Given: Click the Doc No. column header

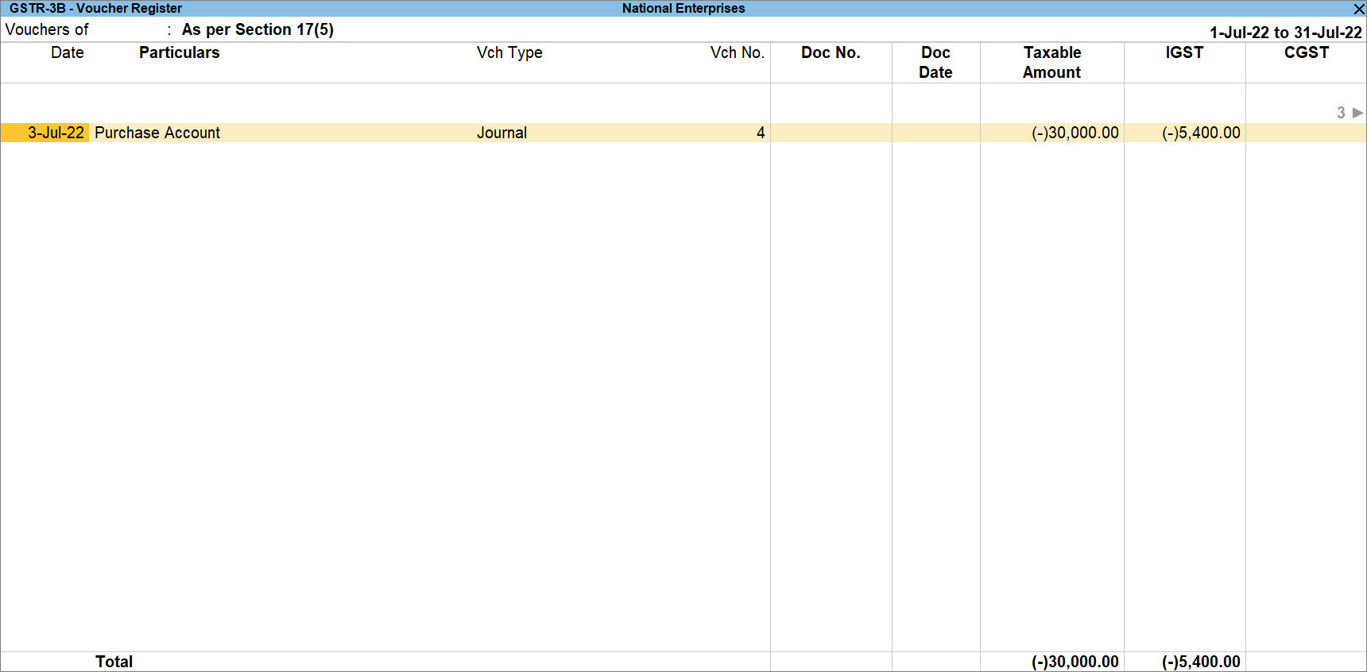Looking at the screenshot, I should (x=831, y=52).
